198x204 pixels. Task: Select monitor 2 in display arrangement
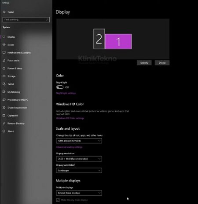click(x=99, y=39)
